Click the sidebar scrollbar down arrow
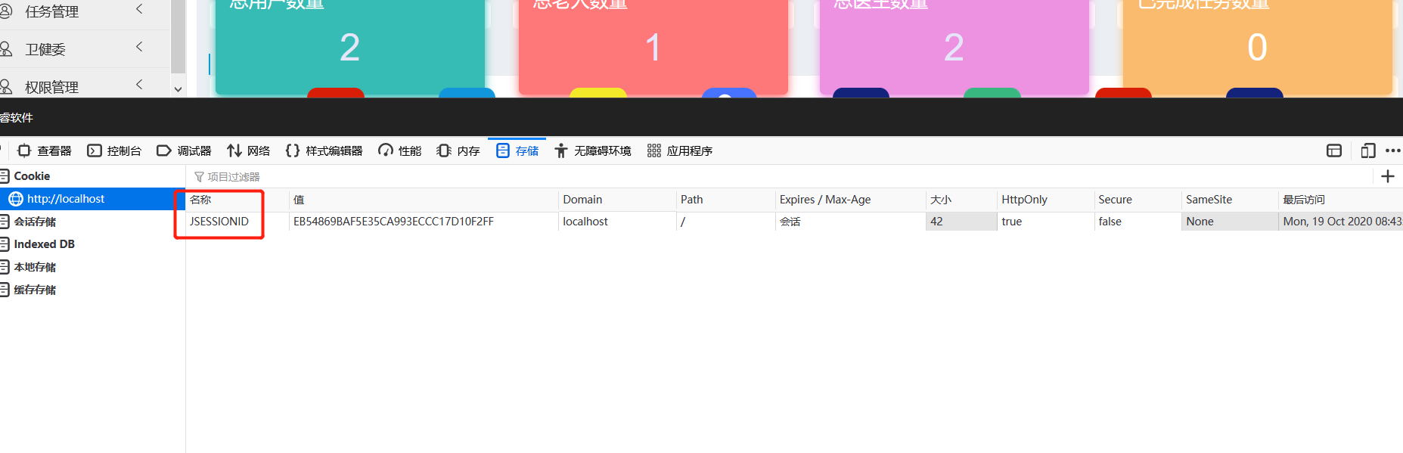The width and height of the screenshot is (1403, 453). [178, 89]
